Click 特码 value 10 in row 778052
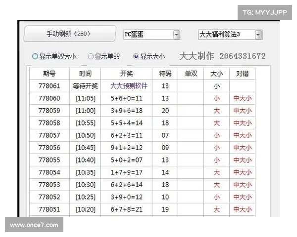The image size is (297, 237). [165, 197]
